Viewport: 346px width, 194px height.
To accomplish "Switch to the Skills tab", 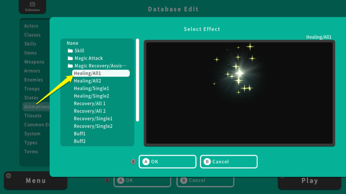I will pos(30,44).
